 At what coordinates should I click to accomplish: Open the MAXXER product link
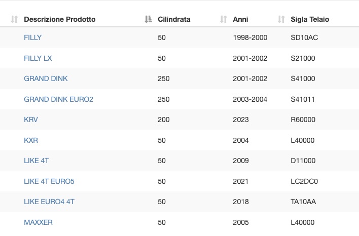pyautogui.click(x=38, y=222)
